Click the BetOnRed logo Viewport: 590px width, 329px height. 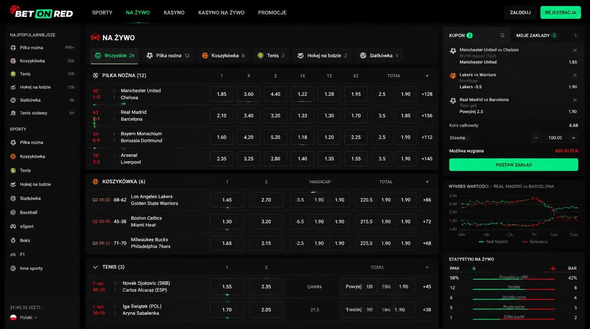click(x=42, y=12)
